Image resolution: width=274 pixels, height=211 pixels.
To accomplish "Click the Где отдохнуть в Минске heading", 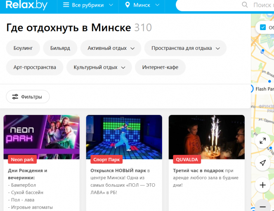I will pos(68,28).
